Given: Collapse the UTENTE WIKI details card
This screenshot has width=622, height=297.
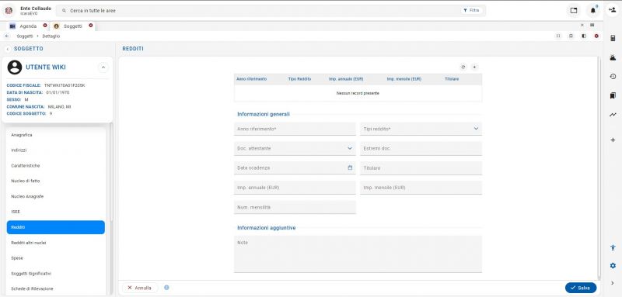Looking at the screenshot, I should pyautogui.click(x=103, y=67).
